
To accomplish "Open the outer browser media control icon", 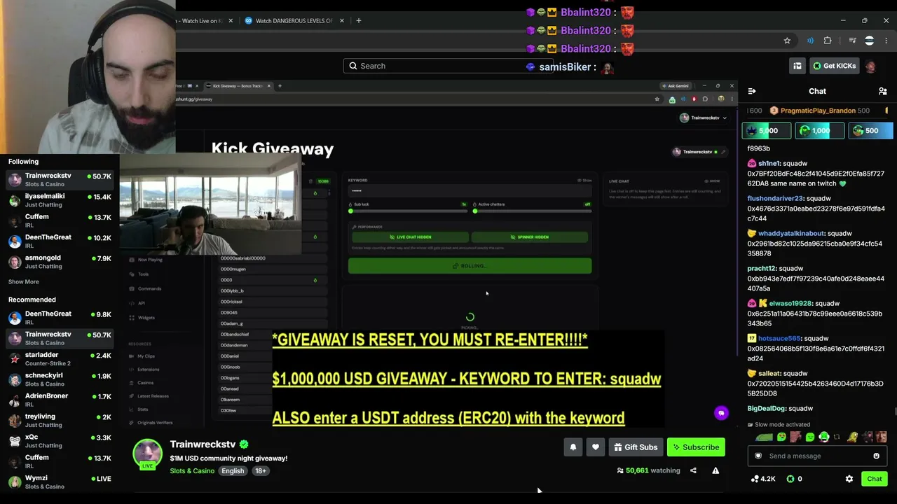I will coord(853,41).
